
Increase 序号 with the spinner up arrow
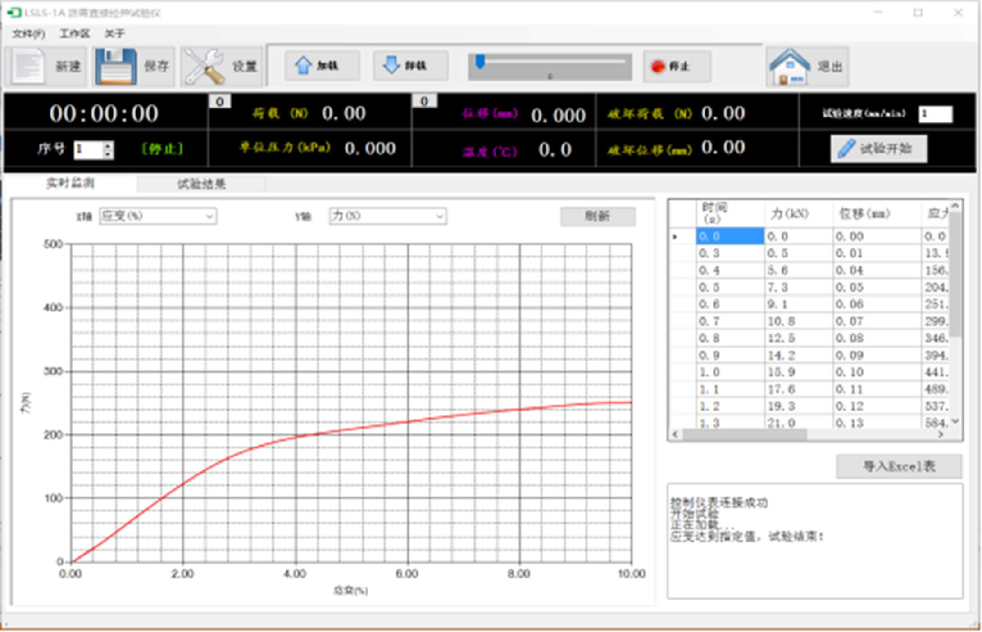(x=108, y=145)
